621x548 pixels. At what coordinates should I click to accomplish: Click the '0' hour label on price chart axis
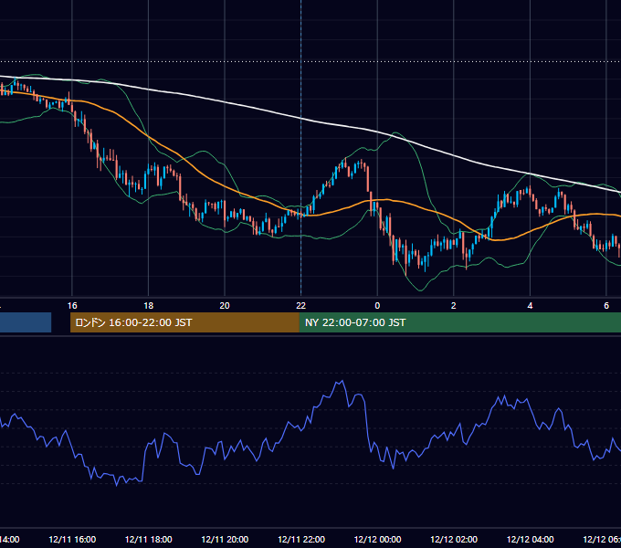click(x=377, y=306)
